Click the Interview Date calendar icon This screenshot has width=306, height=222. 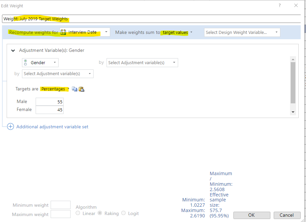tap(63, 32)
